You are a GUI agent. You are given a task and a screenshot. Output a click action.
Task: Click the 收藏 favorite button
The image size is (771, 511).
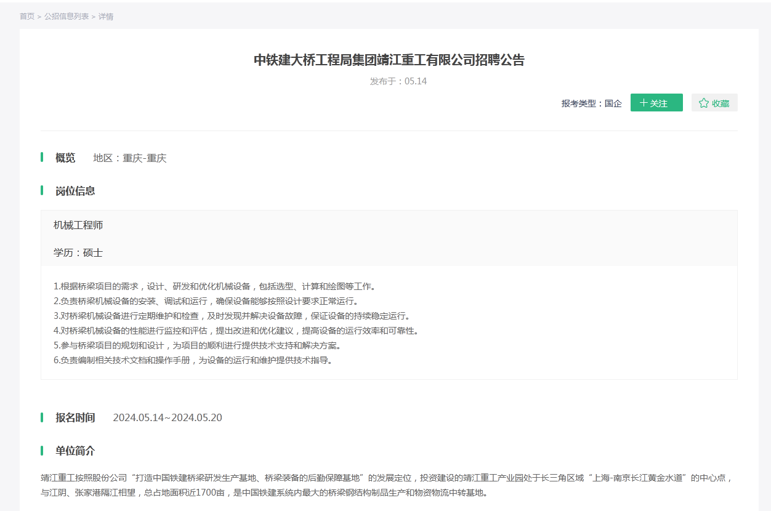(714, 103)
